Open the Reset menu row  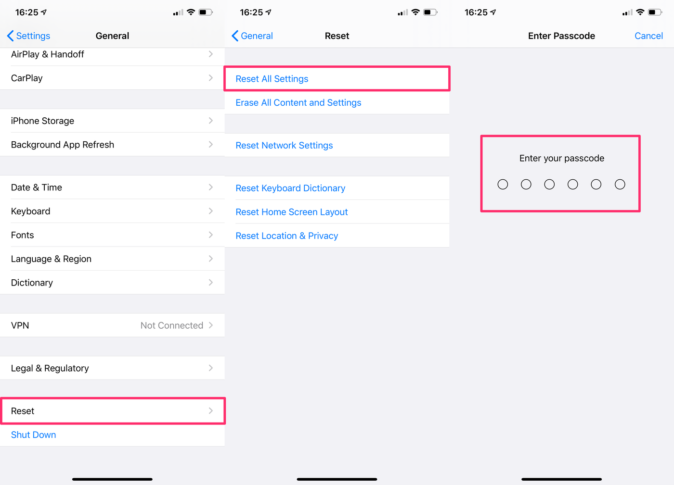click(113, 411)
